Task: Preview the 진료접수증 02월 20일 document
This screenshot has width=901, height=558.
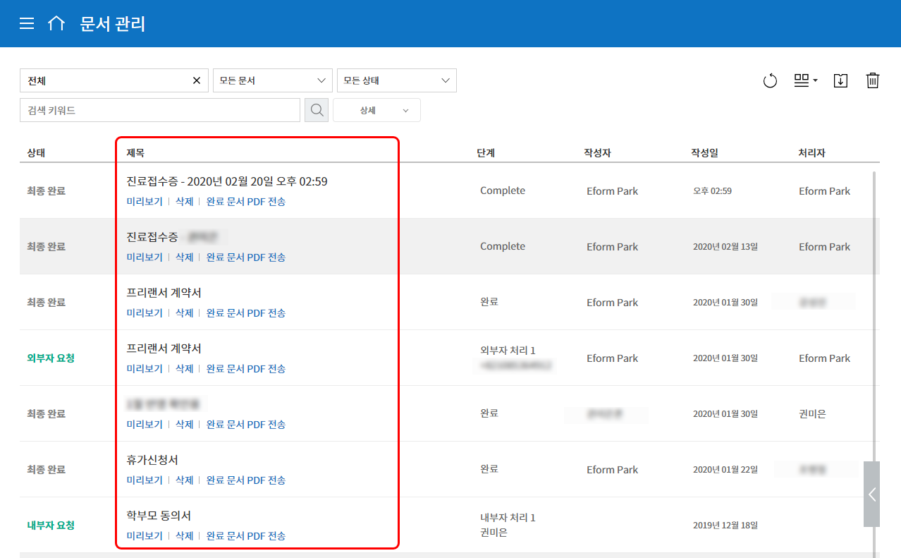Action: (145, 202)
